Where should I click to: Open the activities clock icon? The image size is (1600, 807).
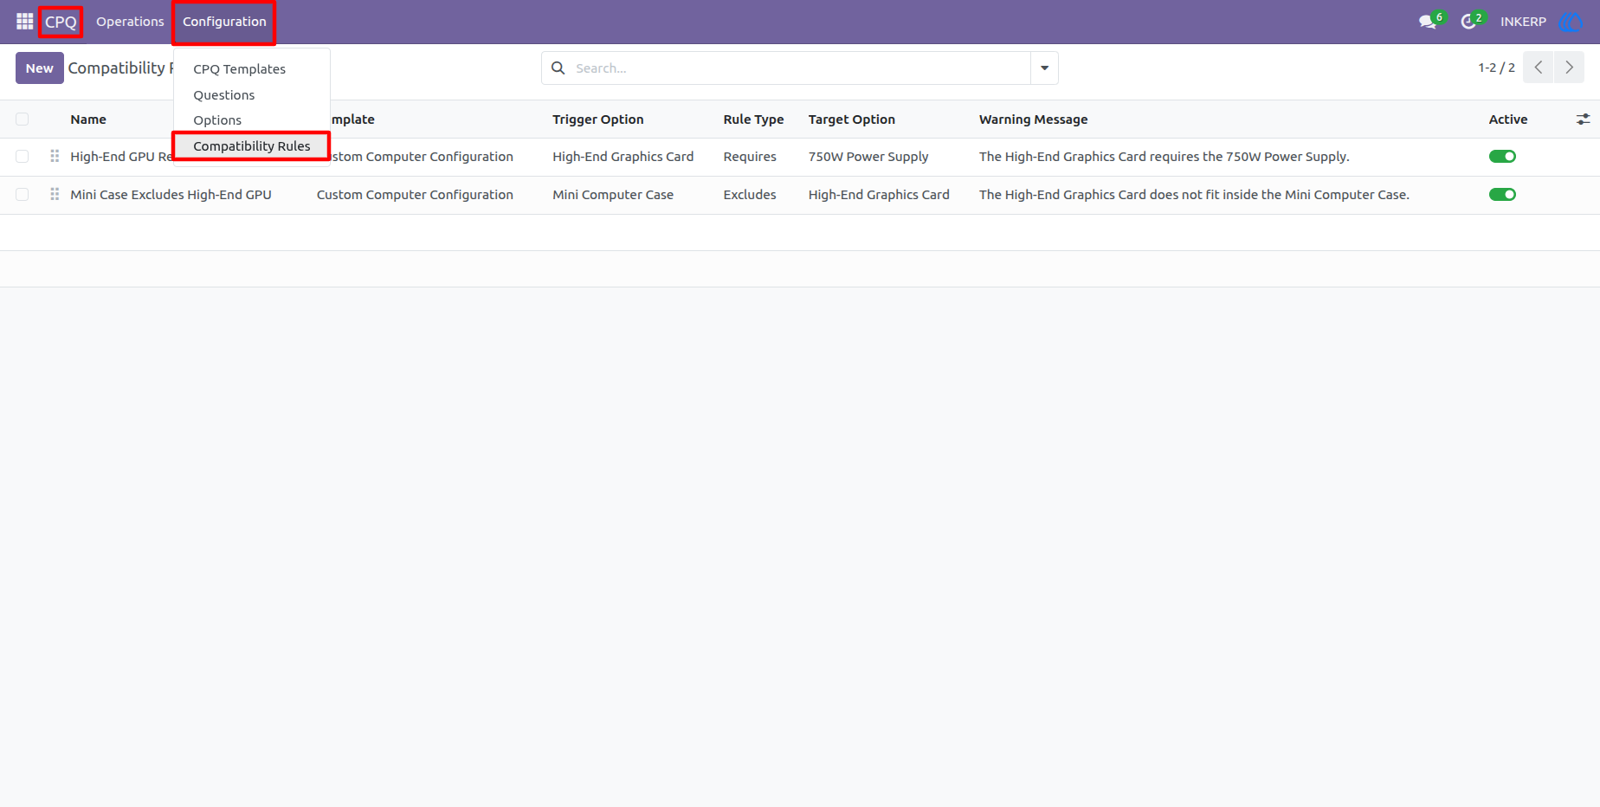(1468, 22)
